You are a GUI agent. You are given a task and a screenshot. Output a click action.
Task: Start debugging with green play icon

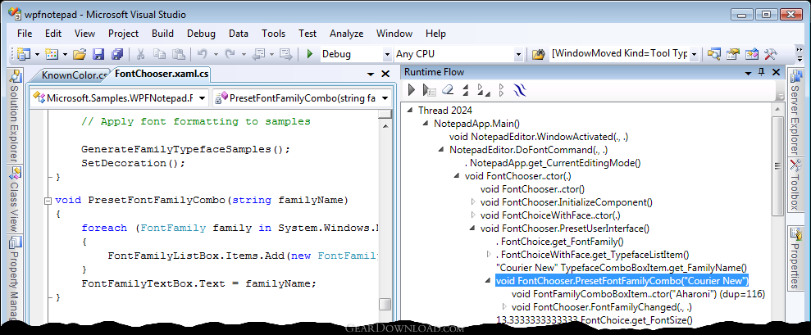click(310, 54)
